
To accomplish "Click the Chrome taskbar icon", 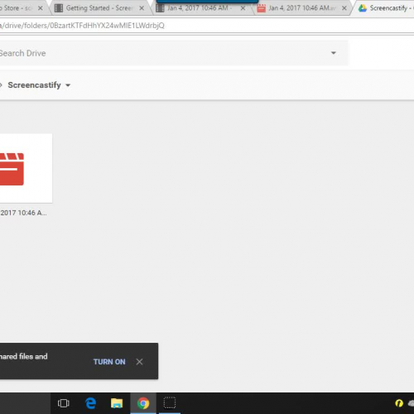I will (143, 403).
